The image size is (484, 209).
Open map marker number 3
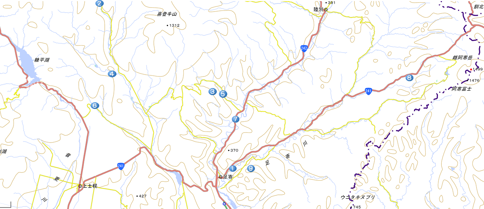point(213,91)
